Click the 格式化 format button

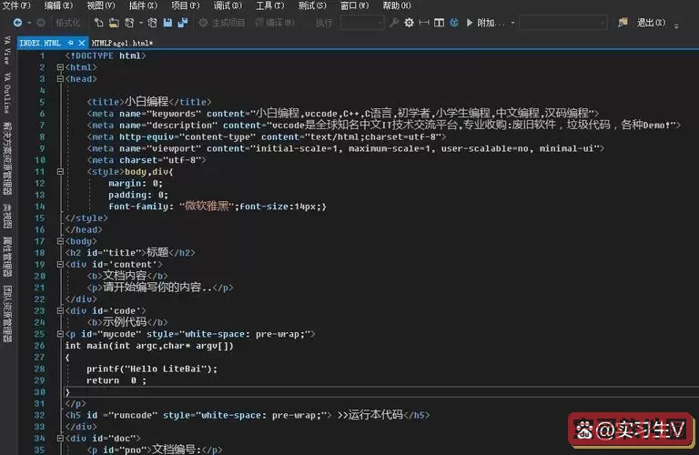(68, 22)
